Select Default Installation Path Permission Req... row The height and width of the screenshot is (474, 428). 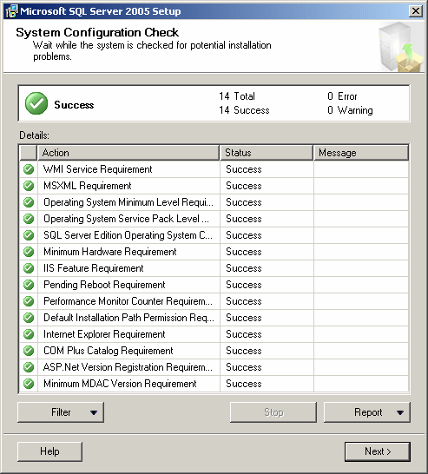click(128, 318)
